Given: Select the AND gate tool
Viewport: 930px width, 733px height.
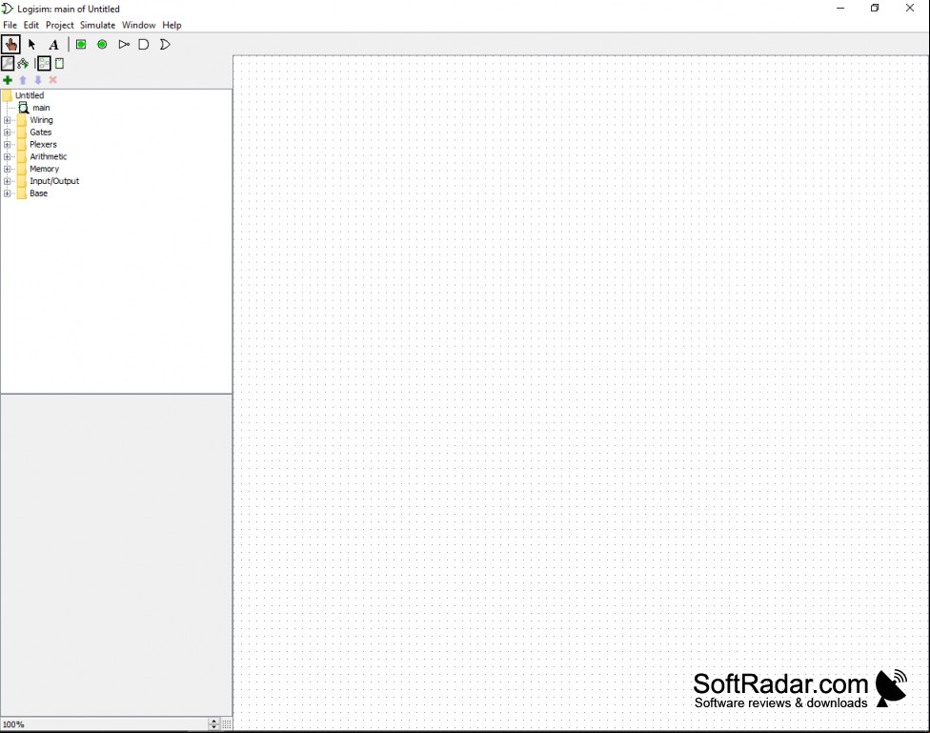Looking at the screenshot, I should (144, 45).
